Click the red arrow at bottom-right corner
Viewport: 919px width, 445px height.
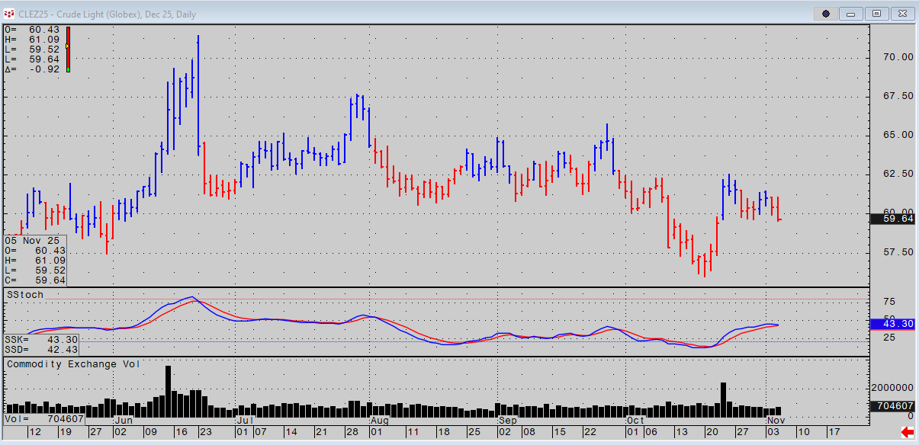click(x=908, y=433)
